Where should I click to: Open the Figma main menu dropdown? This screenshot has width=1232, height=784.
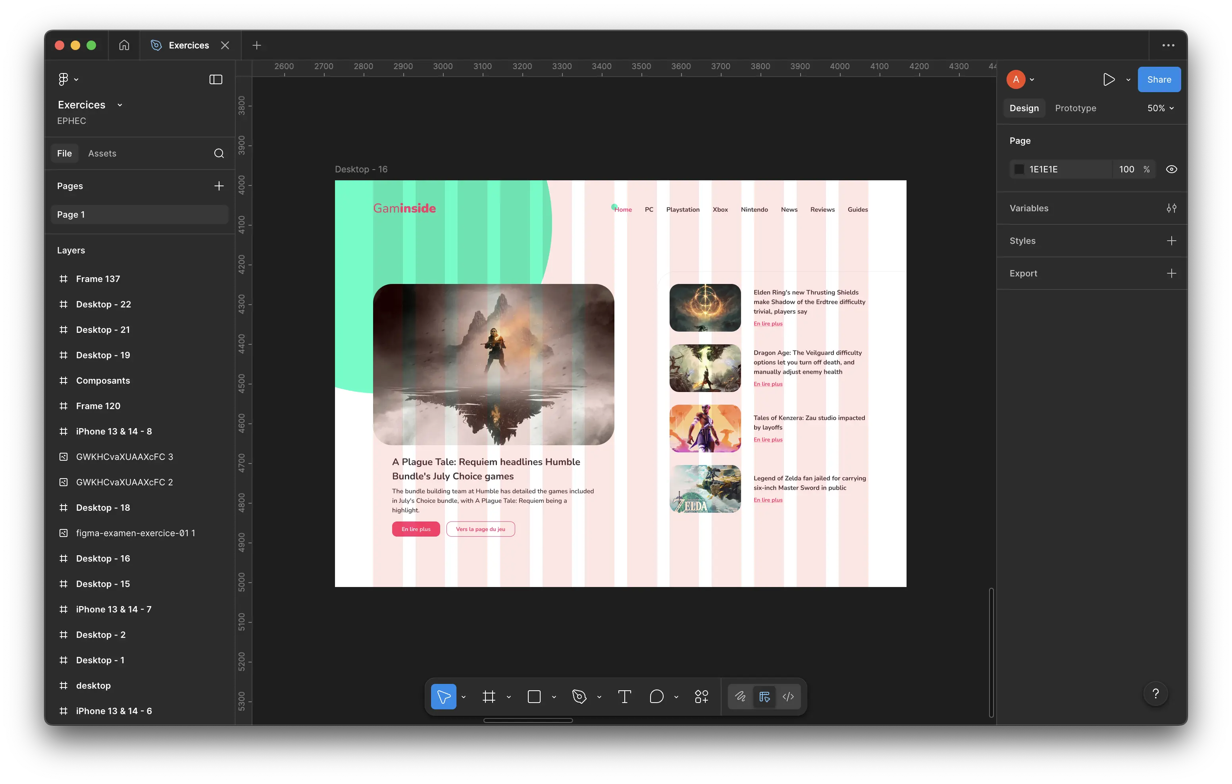tap(68, 79)
